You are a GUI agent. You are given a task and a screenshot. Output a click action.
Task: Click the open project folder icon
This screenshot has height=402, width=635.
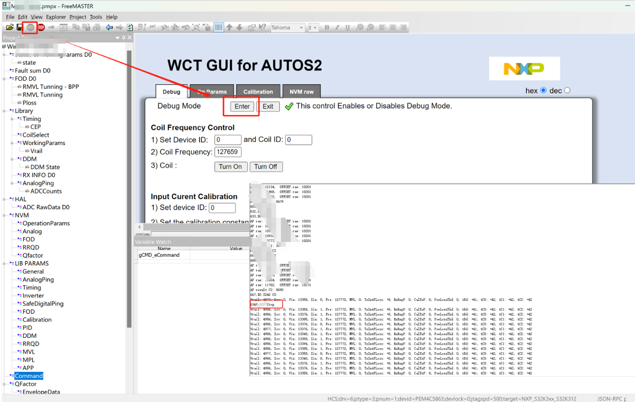[x=9, y=28]
